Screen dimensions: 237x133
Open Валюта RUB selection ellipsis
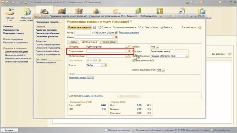coord(157,47)
